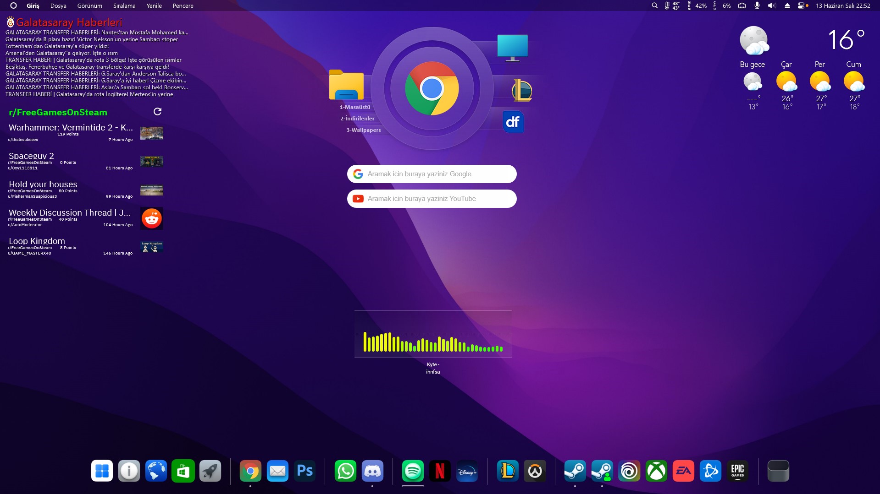880x494 pixels.
Task: Focus the Google search field
Action: [x=432, y=174]
